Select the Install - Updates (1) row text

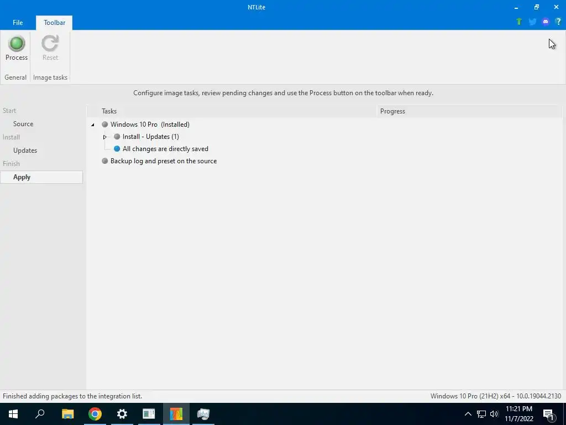coord(150,137)
